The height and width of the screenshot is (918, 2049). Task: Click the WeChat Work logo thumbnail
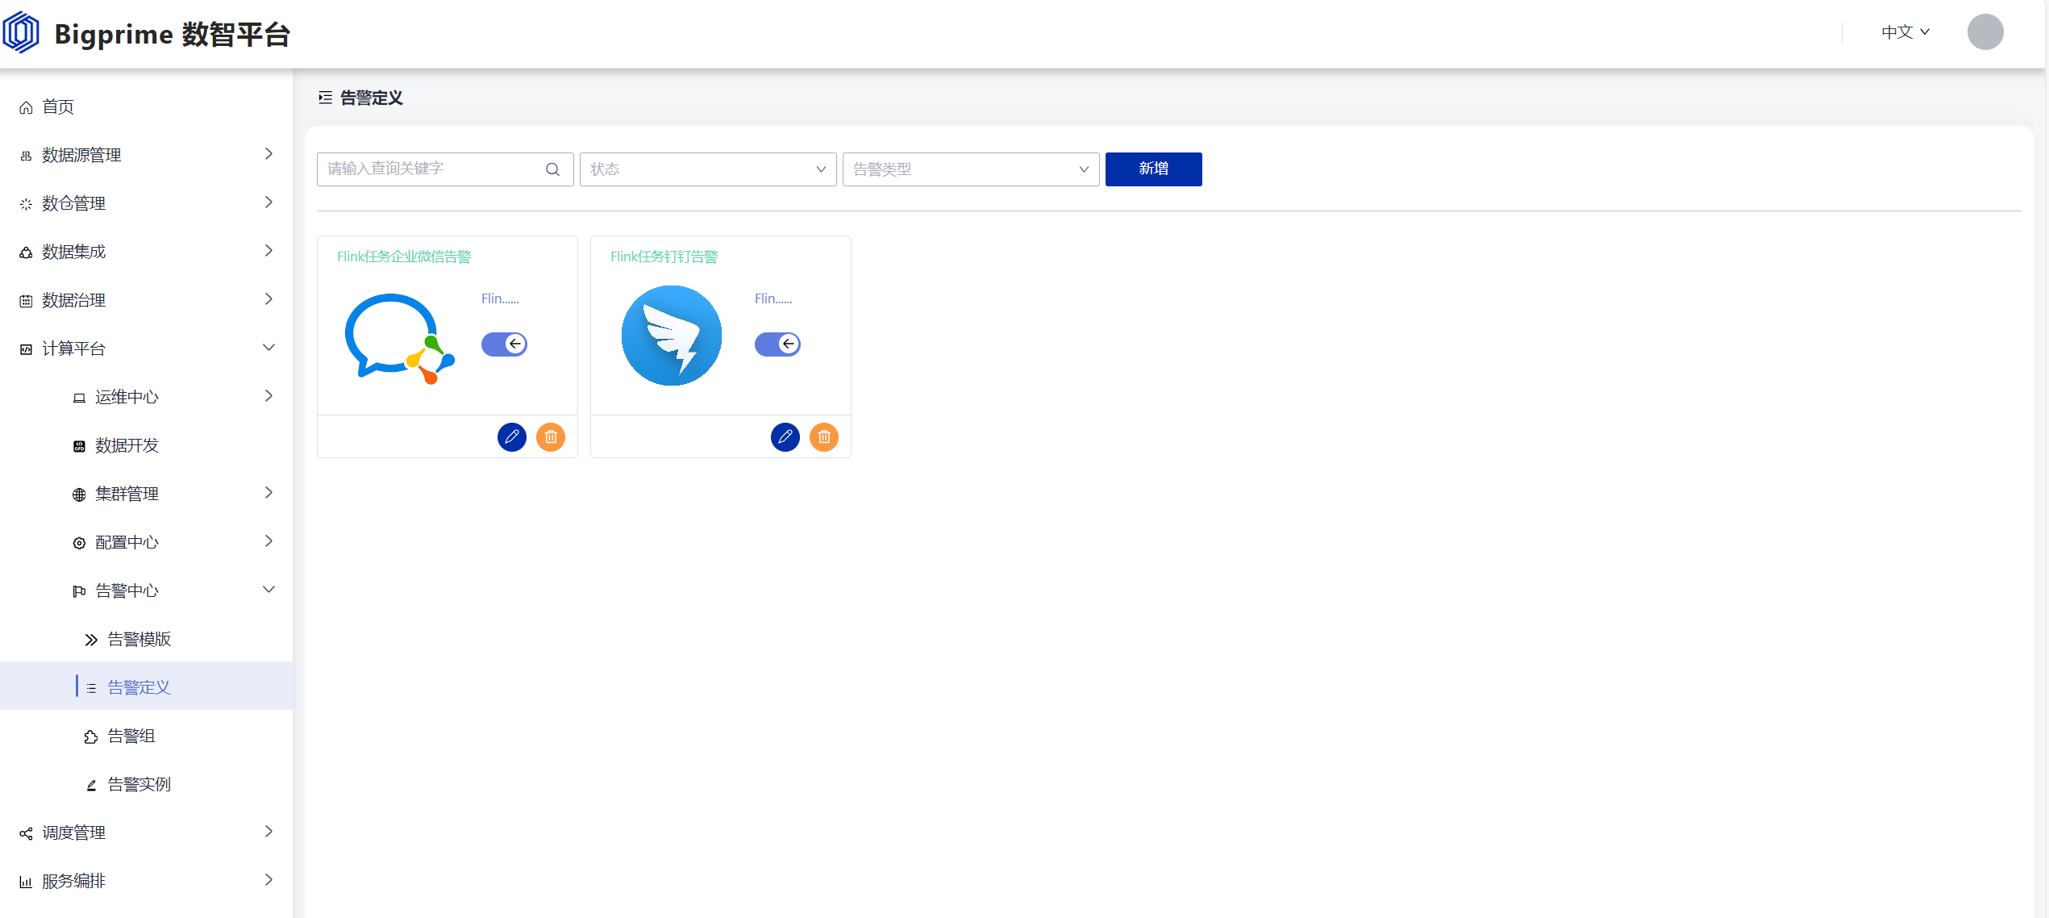(x=400, y=339)
